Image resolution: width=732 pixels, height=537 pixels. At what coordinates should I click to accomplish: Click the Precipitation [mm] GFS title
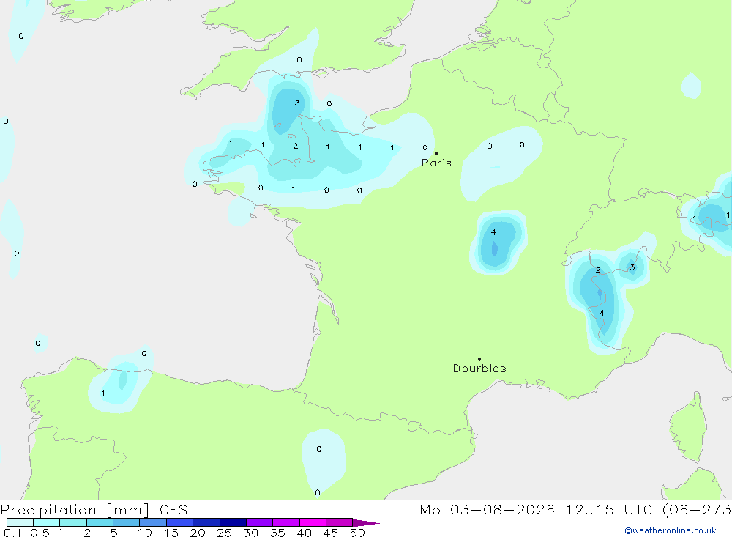94,509
